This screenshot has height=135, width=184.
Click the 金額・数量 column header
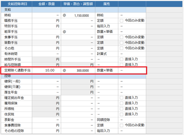(x=46, y=4)
